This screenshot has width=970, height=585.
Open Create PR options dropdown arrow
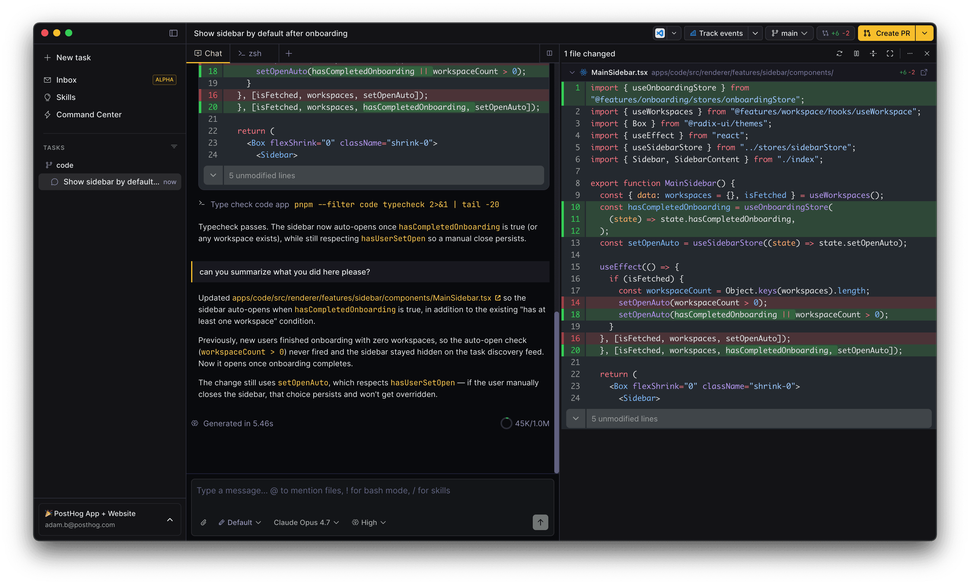coord(924,33)
